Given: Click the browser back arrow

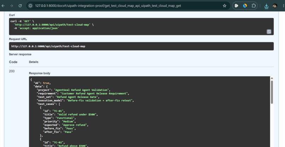Looking at the screenshot, I should (x=3, y=6).
